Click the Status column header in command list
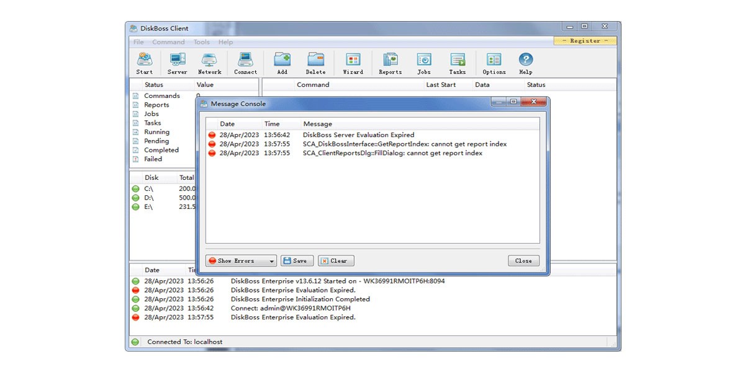 point(536,85)
